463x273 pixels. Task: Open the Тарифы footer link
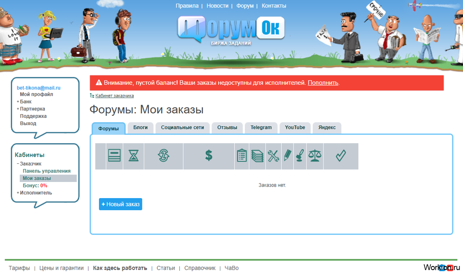tap(19, 268)
